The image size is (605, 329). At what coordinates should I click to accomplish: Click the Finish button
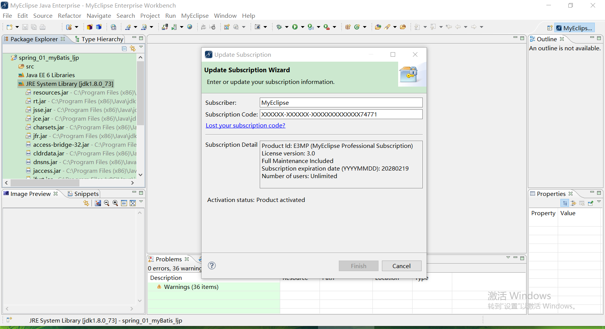(x=358, y=266)
